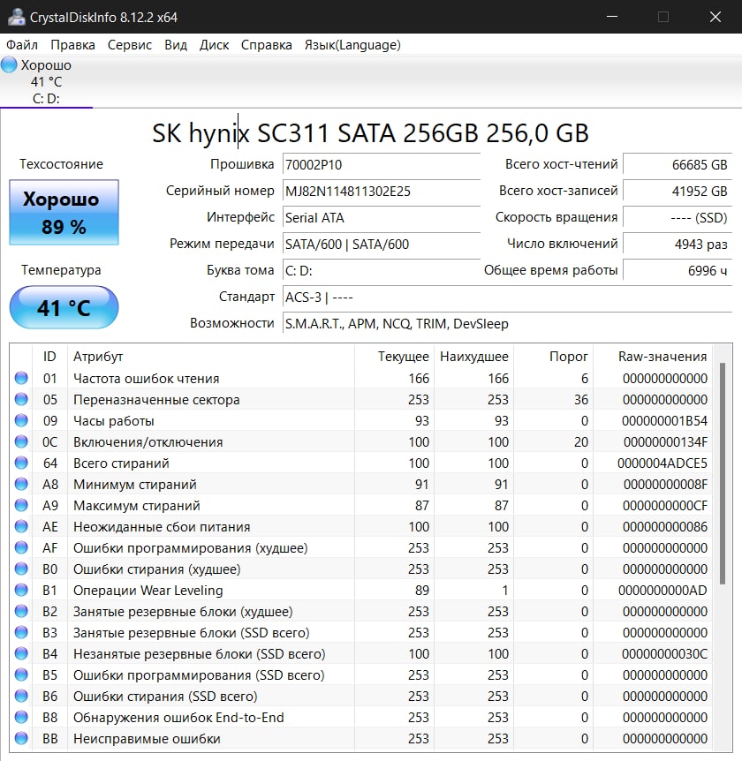Select the Неисправимые ошибки attribute name
This screenshot has height=761, width=742.
pyautogui.click(x=147, y=739)
